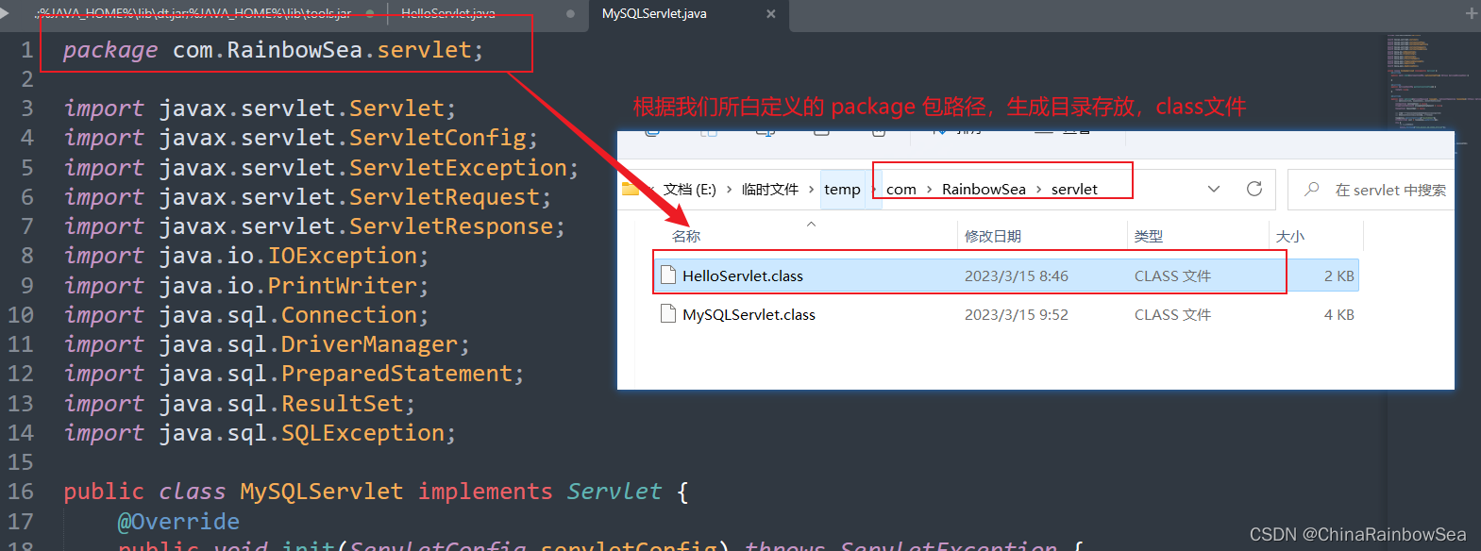Click 'ResultSet' in the line 13 import
Viewport: 1481px width, 551px height.
click(x=343, y=403)
